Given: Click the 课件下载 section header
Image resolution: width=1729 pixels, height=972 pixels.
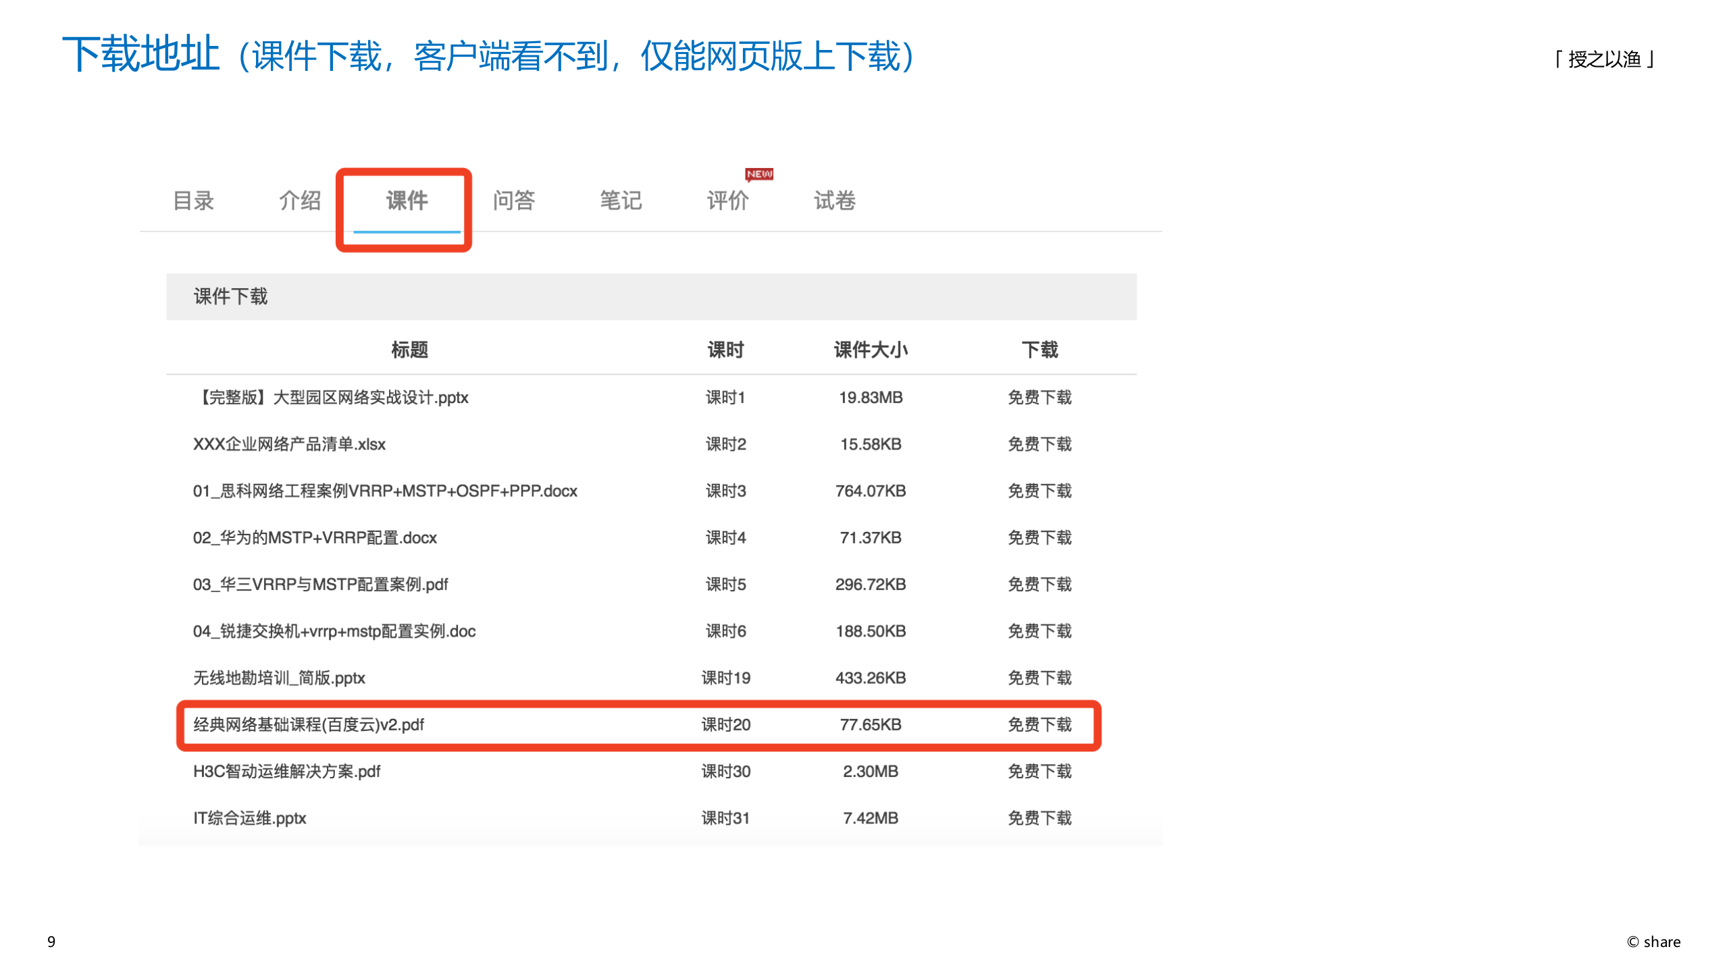Looking at the screenshot, I should (230, 296).
